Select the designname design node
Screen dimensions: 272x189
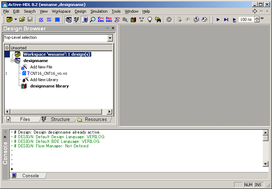[36, 61]
